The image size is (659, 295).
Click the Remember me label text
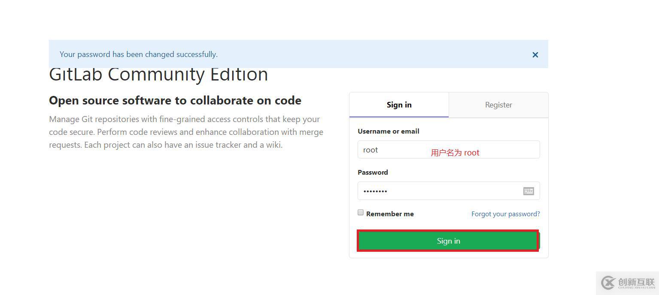click(390, 214)
